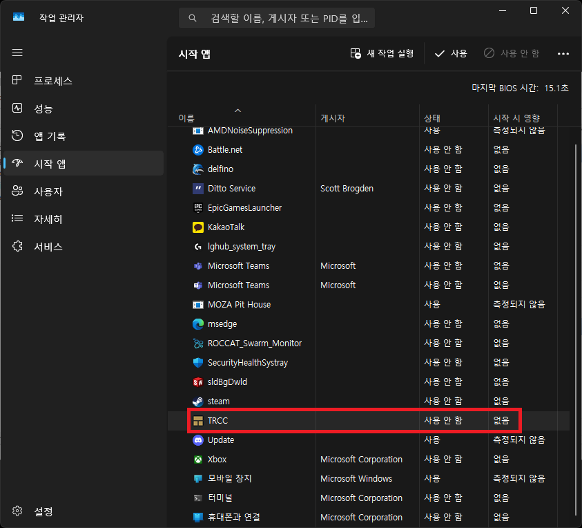This screenshot has height=528, width=582.
Task: Open the 자세히 page
Action: 84,219
